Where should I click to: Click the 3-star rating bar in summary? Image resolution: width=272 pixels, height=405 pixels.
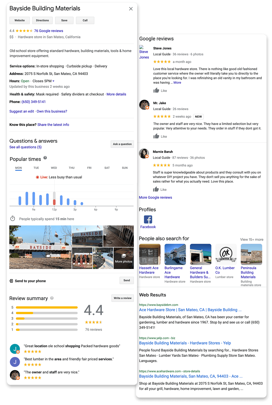tap(47, 319)
